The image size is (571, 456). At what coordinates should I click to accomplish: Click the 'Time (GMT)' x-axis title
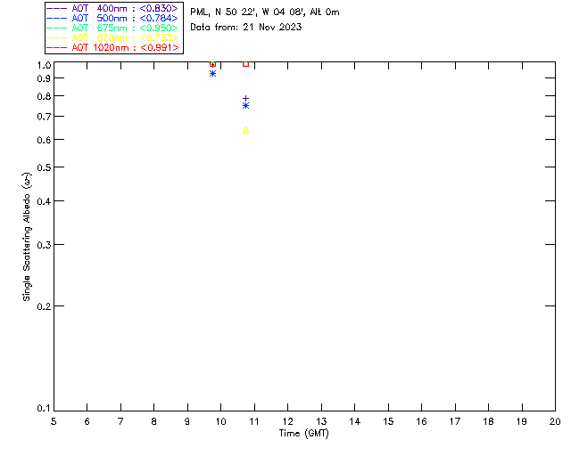click(x=303, y=434)
